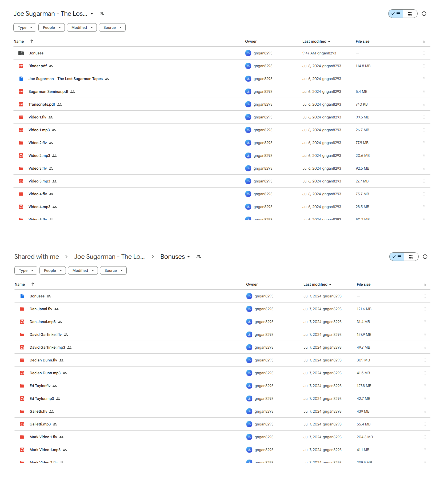The height and width of the screenshot is (478, 448).
Task: Click the video icon of David Garfinkel.flv
Action: 22,334
